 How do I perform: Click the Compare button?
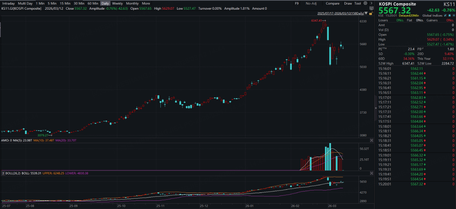332,3
